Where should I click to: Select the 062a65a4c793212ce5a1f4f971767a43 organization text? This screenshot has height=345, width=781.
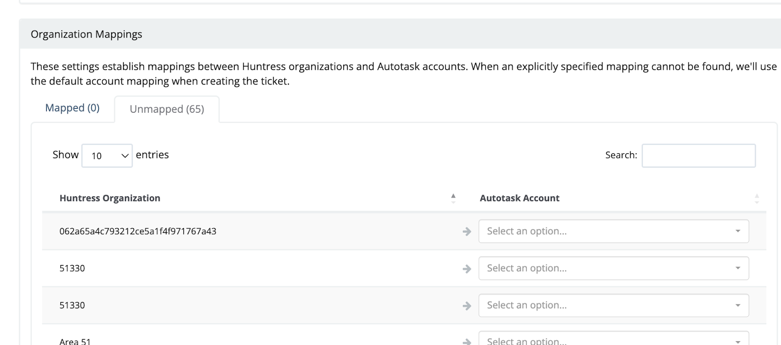click(138, 231)
